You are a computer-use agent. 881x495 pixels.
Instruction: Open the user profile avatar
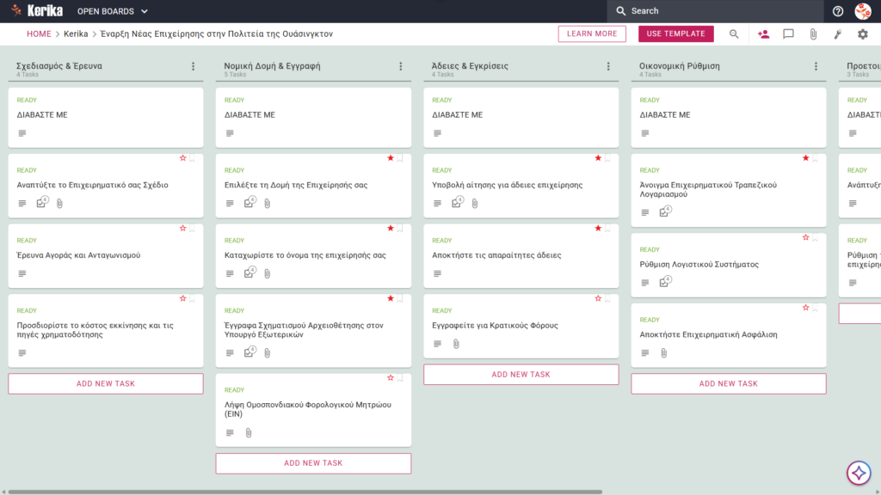[x=863, y=11]
